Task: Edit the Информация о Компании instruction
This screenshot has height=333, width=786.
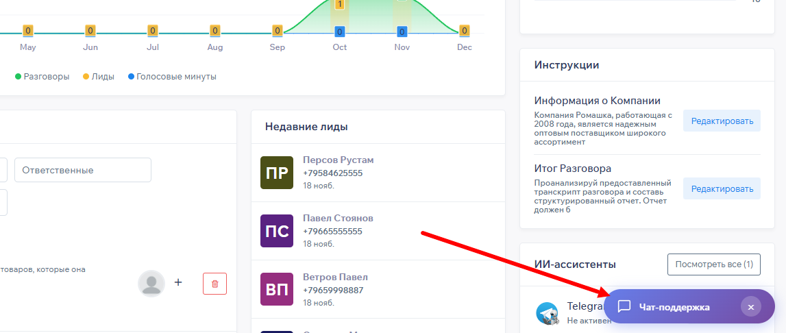Action: pyautogui.click(x=722, y=121)
